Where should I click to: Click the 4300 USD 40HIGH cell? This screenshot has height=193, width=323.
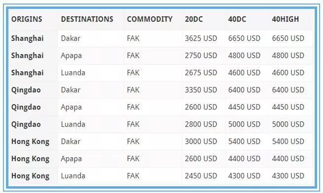click(288, 176)
